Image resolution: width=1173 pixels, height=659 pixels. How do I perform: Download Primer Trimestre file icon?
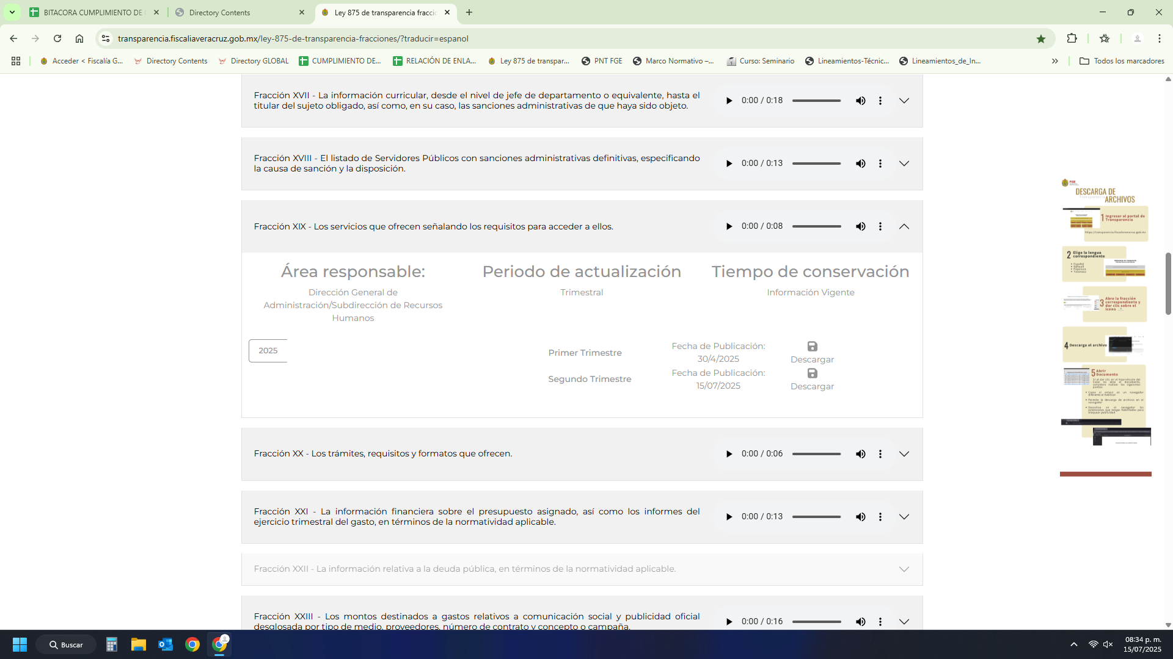coord(812,346)
